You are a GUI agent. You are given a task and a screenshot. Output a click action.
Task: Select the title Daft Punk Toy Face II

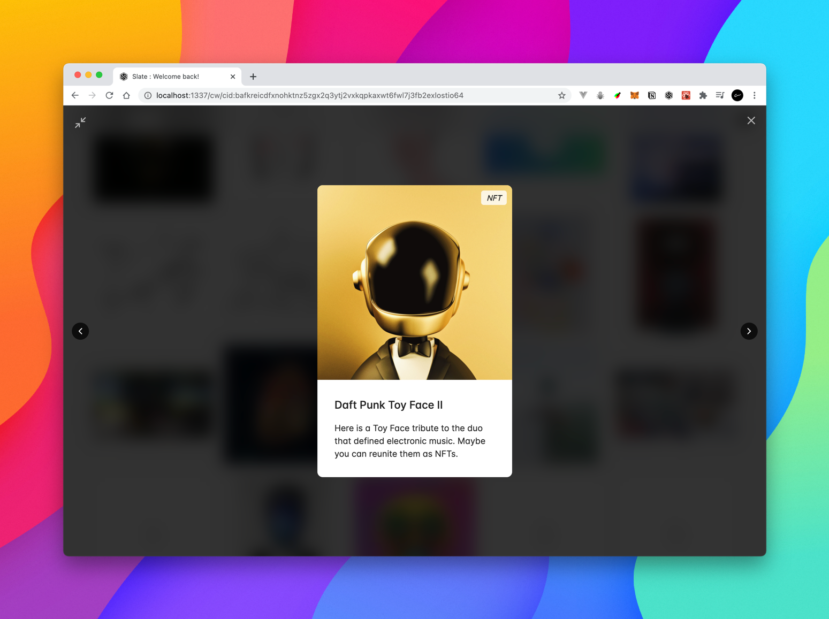point(389,405)
